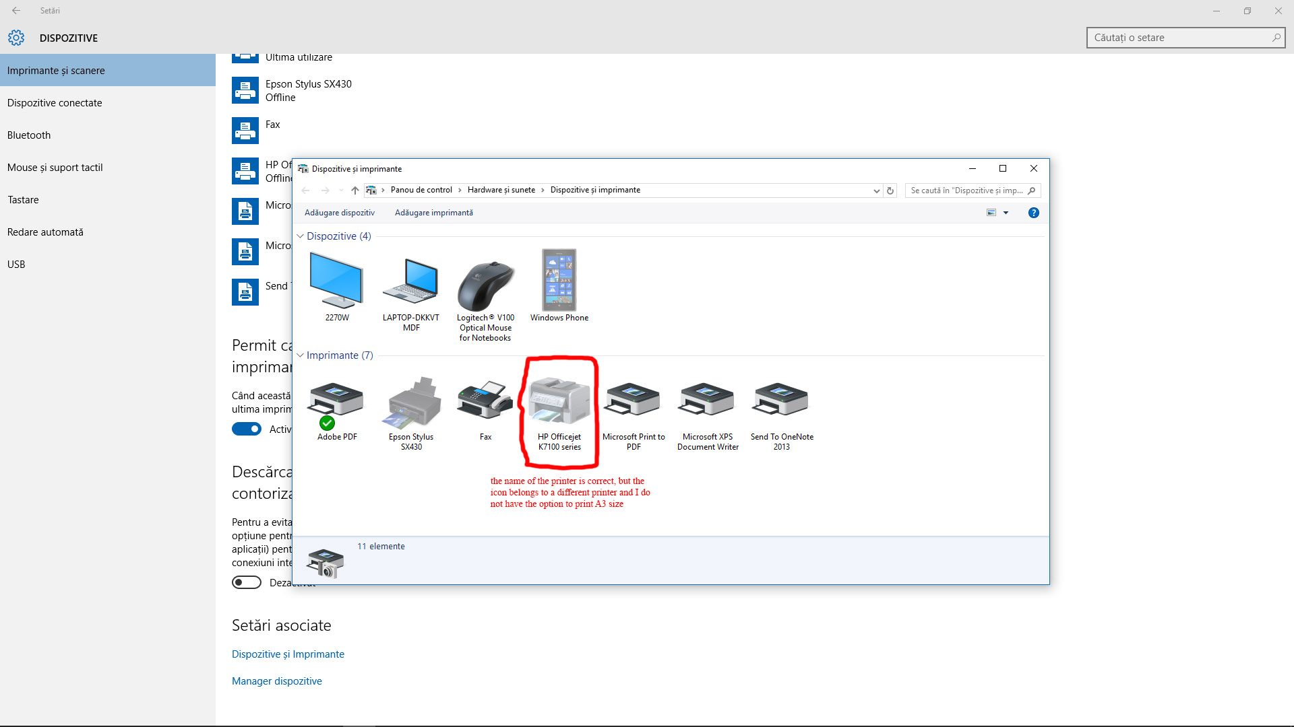This screenshot has width=1294, height=727.
Task: Select the Logitech V100 Optical Mouse icon
Action: pyautogui.click(x=485, y=285)
